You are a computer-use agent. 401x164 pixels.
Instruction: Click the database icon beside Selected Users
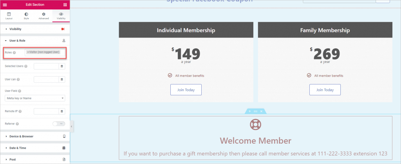(61, 66)
